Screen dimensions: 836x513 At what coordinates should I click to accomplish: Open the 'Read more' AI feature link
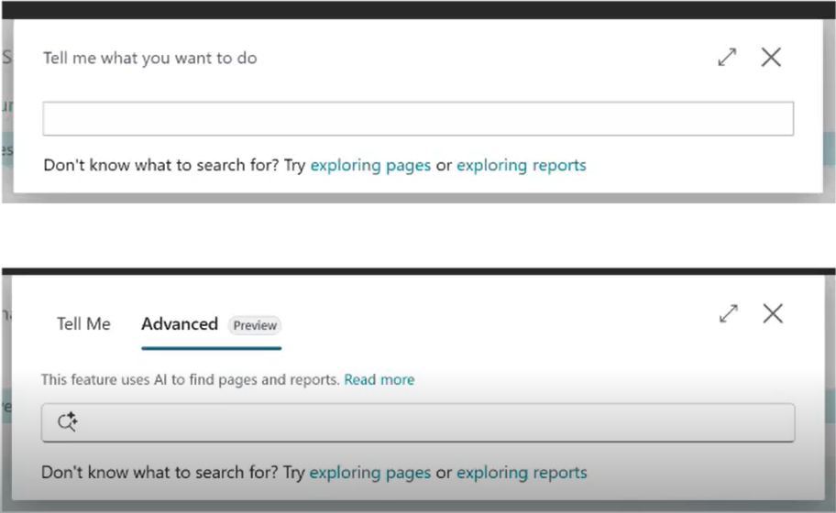(379, 379)
